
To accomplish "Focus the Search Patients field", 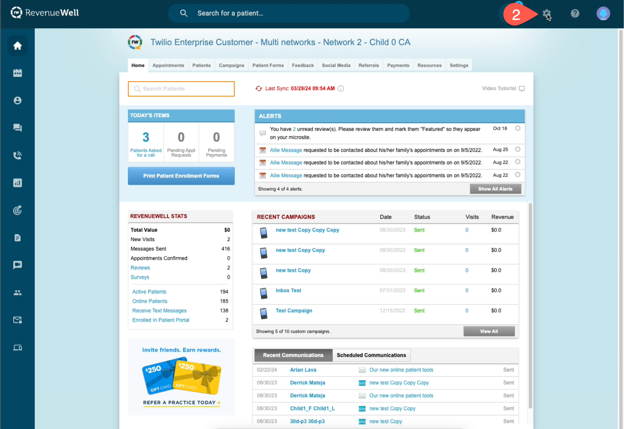I will click(x=181, y=89).
